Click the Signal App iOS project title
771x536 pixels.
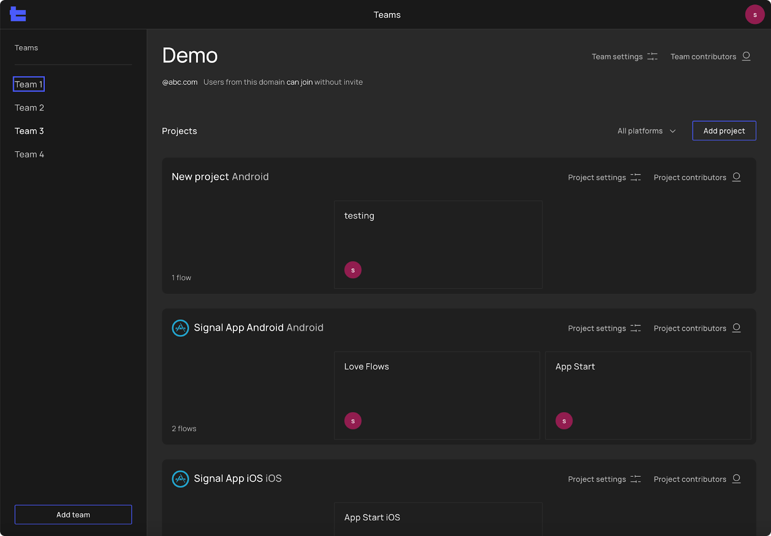[238, 478]
